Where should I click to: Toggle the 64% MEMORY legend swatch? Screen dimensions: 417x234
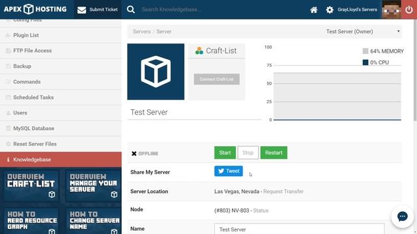tap(366, 51)
